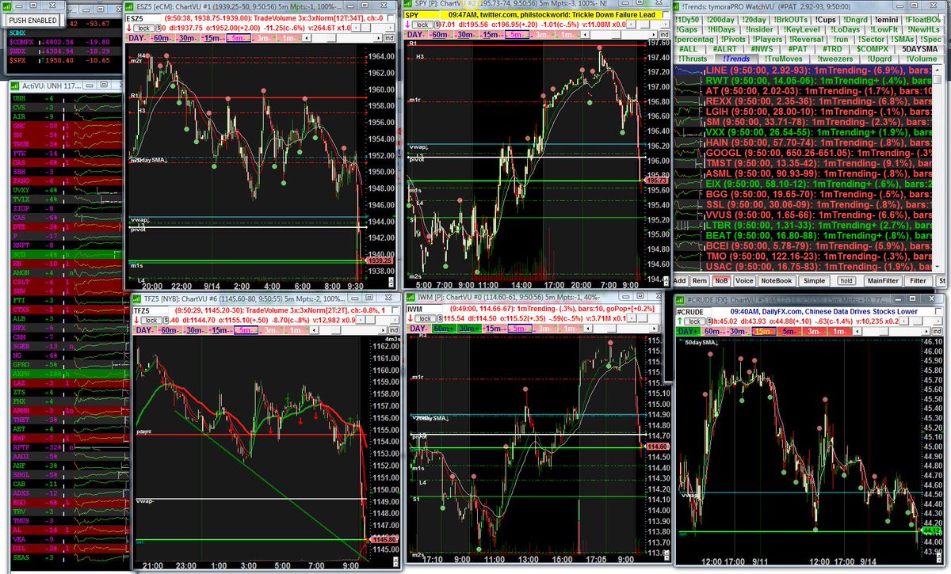This screenshot has height=574, width=951.
Task: Open the NoteBook button
Action: [776, 280]
